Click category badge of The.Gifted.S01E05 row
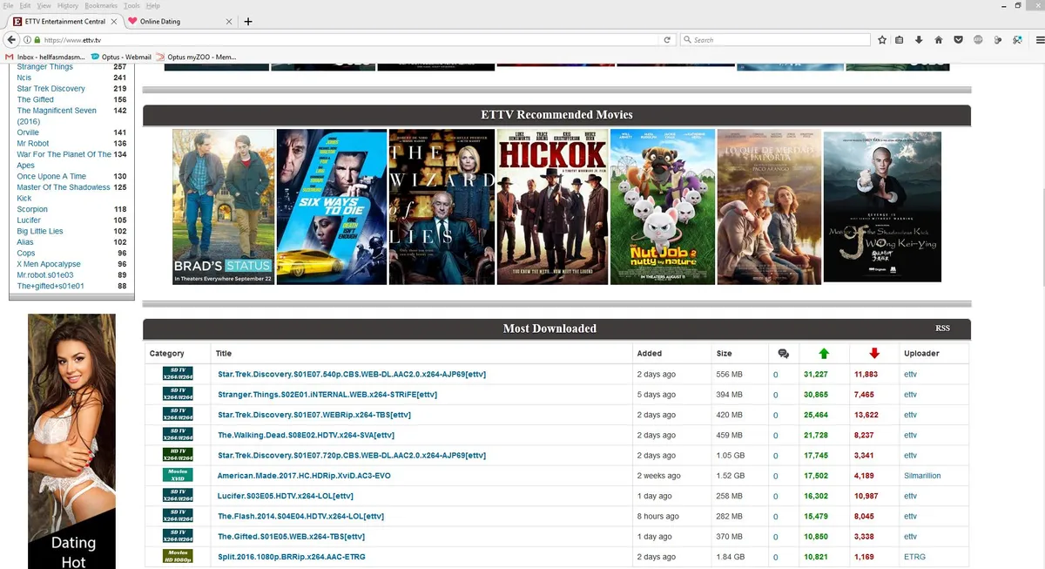This screenshot has width=1045, height=569. pyautogui.click(x=178, y=536)
